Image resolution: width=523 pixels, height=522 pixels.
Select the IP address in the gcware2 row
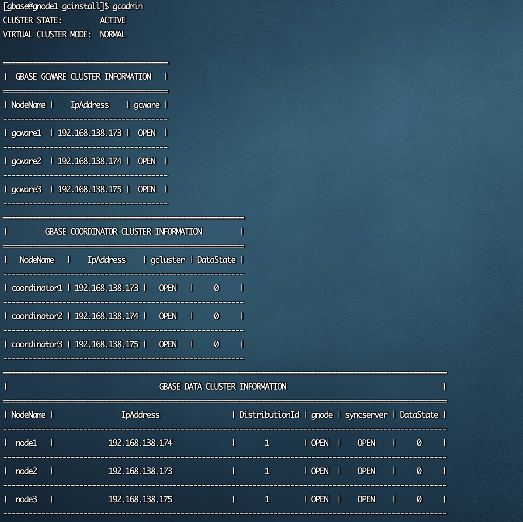pos(90,161)
